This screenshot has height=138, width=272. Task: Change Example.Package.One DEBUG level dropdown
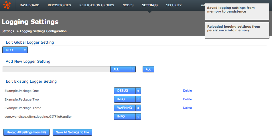127,91
